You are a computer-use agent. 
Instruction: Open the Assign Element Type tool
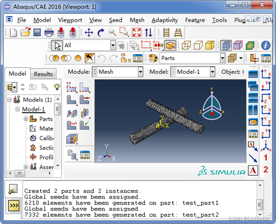[x=72, y=125]
